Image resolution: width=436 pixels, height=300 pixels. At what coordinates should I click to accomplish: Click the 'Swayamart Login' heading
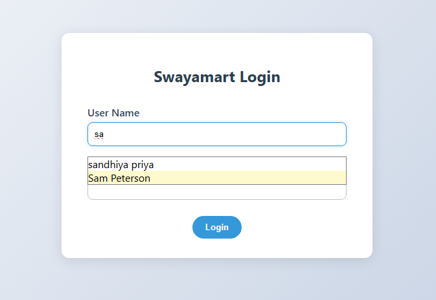tap(216, 77)
